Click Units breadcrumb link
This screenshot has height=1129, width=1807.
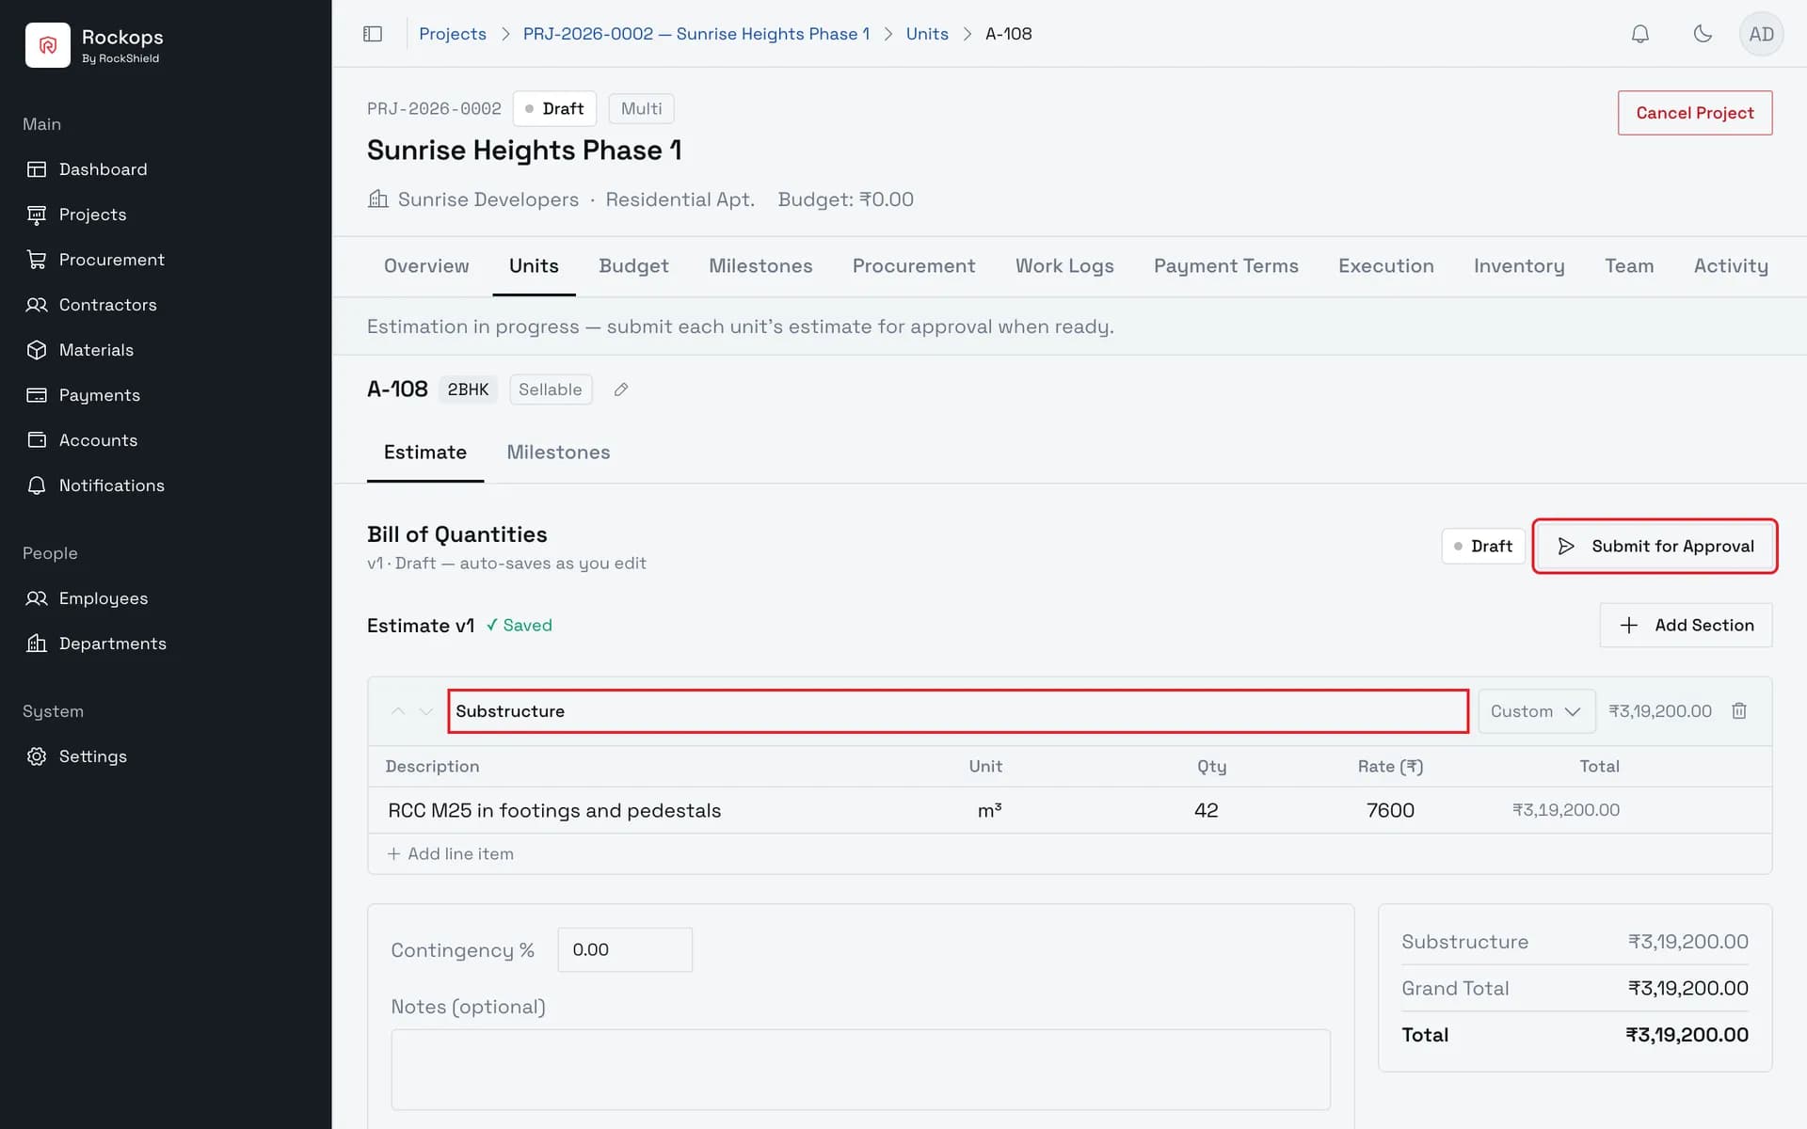click(927, 34)
